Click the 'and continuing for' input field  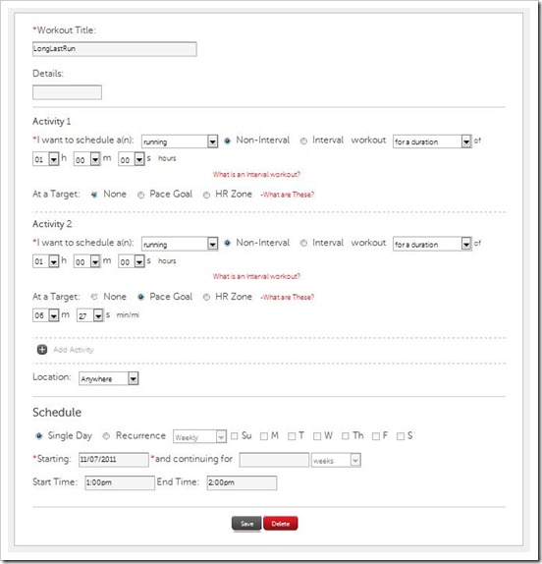(274, 460)
